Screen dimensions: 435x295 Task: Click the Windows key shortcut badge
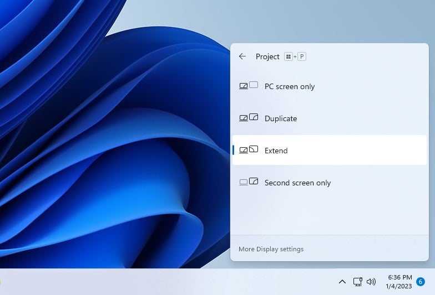(289, 56)
